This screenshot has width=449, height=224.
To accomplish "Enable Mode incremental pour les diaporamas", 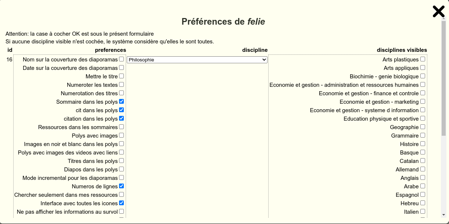I will (x=121, y=178).
